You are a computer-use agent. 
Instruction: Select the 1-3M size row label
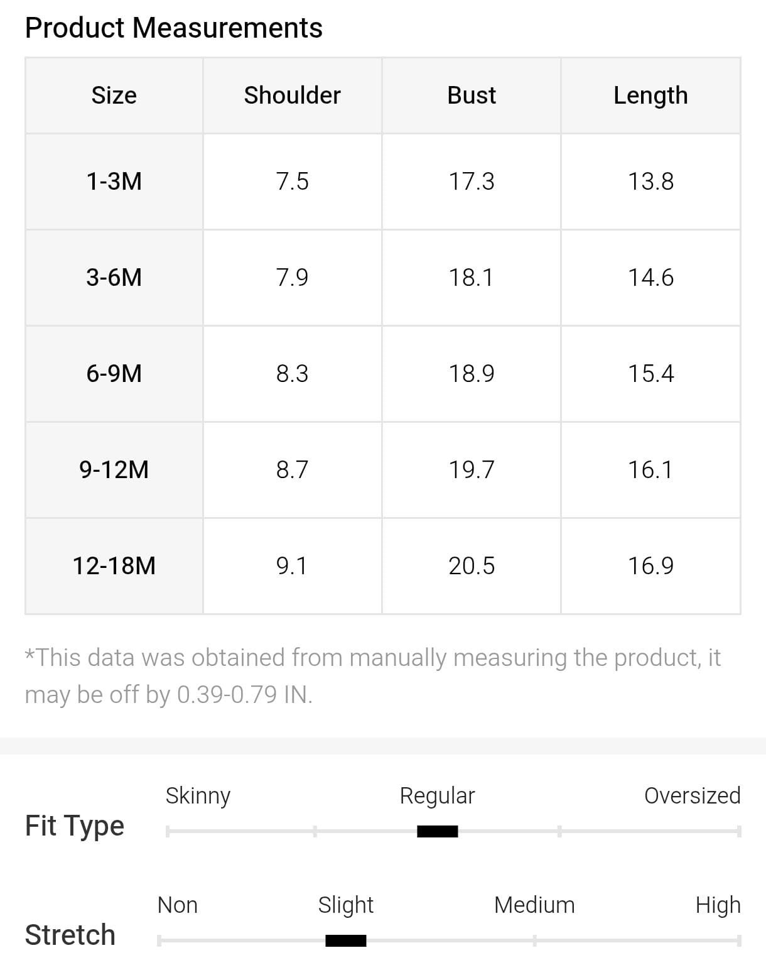pyautogui.click(x=114, y=182)
